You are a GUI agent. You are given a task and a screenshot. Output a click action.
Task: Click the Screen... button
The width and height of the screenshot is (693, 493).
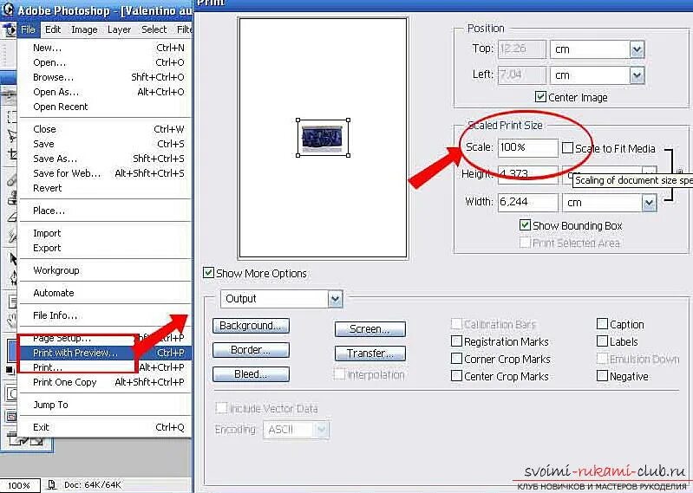pyautogui.click(x=370, y=329)
